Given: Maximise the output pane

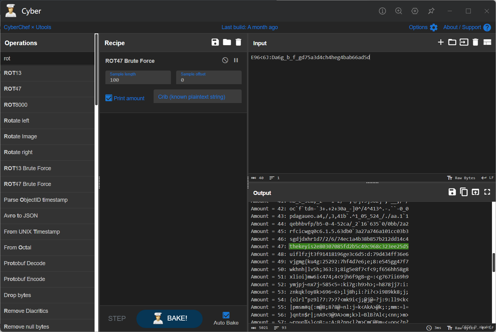Looking at the screenshot, I should (x=487, y=192).
